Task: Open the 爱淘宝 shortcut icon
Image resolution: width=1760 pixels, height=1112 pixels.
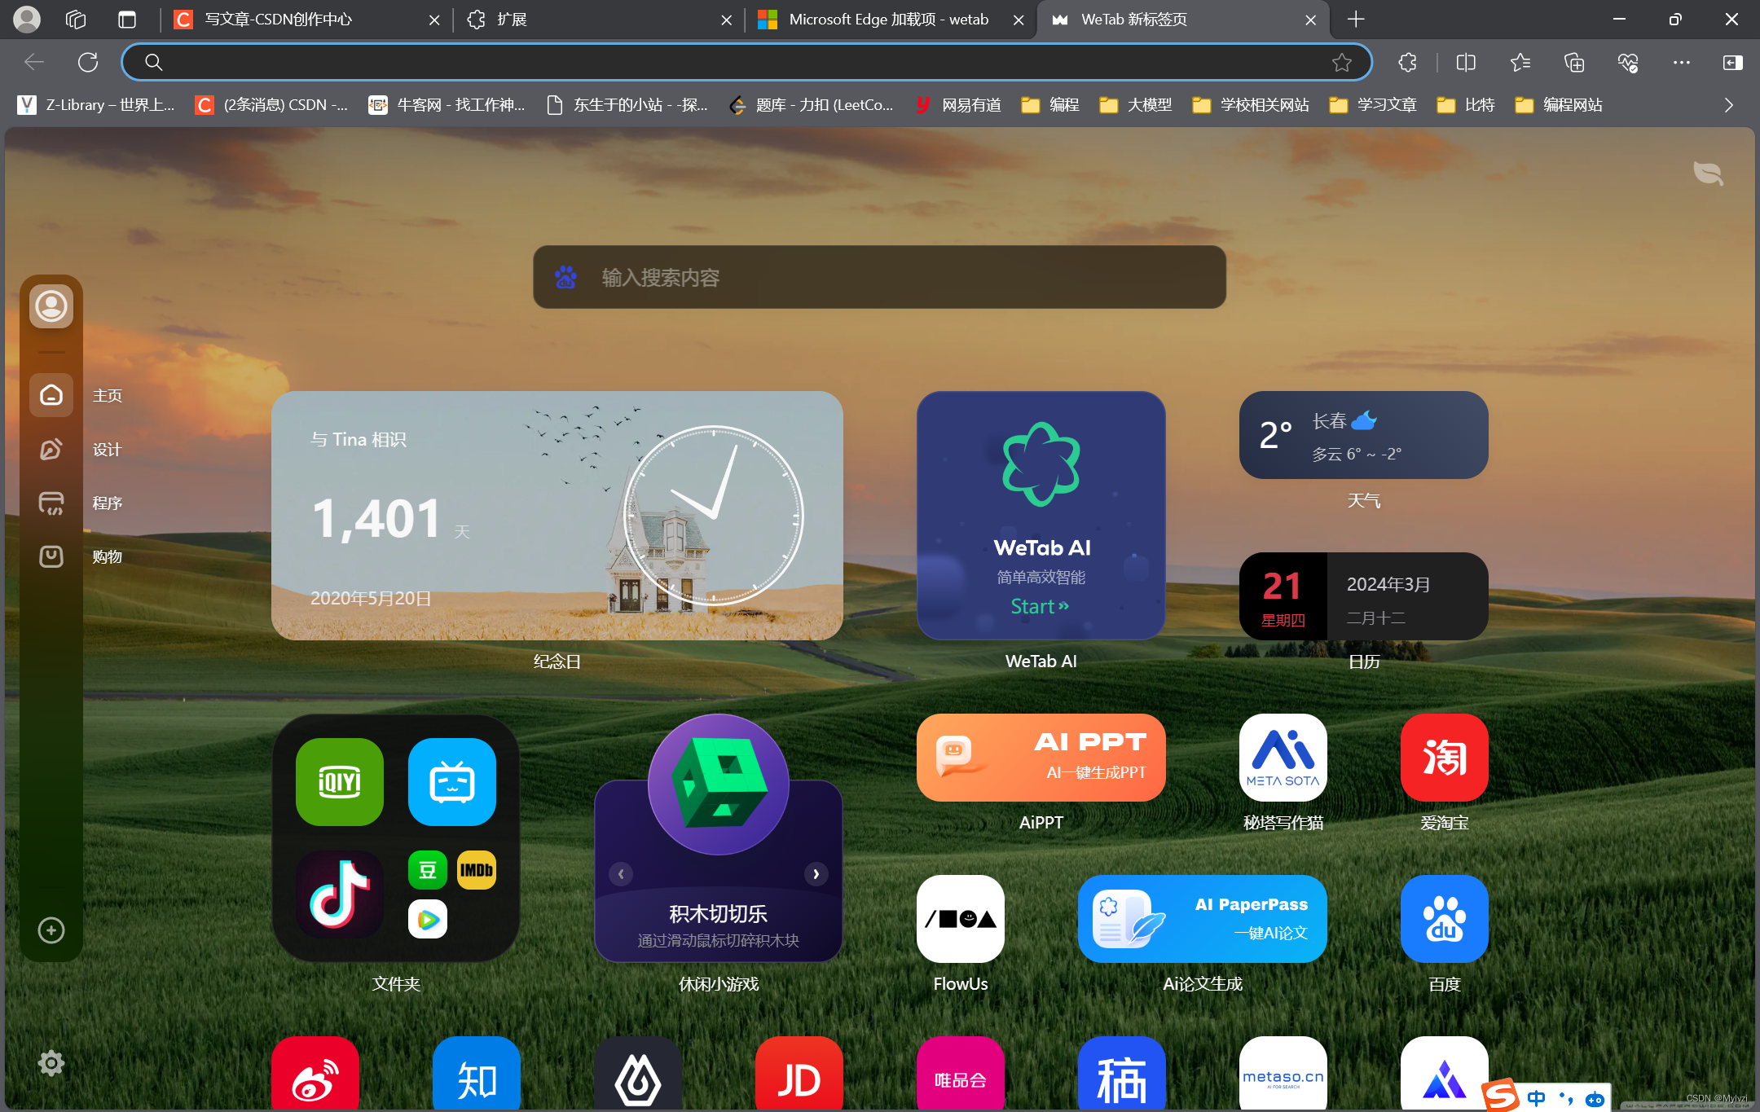Action: 1444,758
